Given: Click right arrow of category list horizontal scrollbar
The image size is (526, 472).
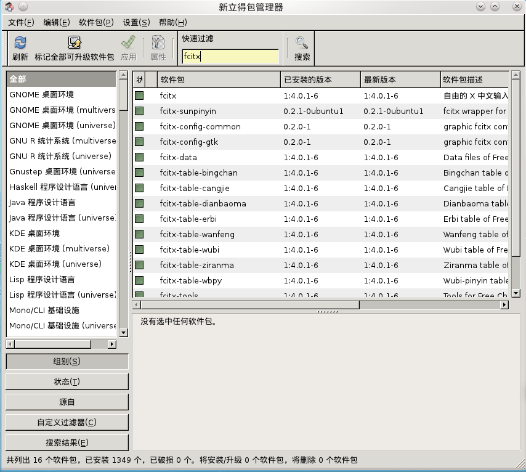Looking at the screenshot, I should pos(112,344).
